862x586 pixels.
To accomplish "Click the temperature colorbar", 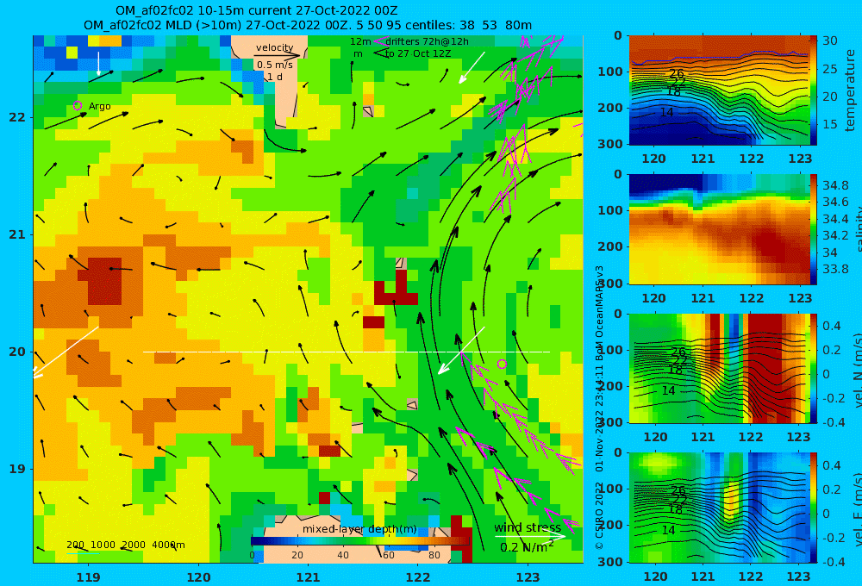I will [813, 90].
